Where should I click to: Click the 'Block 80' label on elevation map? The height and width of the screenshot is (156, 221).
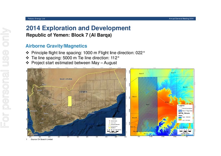coord(185,87)
